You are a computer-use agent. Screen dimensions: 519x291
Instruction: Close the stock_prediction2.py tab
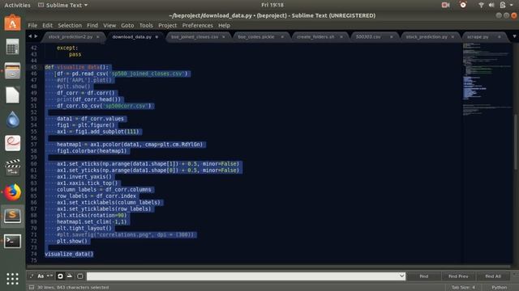(98, 37)
